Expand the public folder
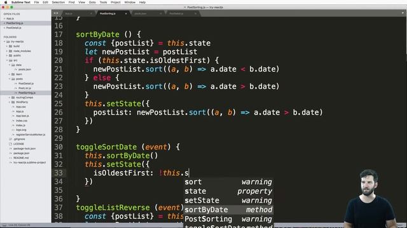 coord(7,56)
